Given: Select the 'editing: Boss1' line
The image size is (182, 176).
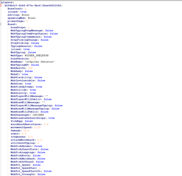Looking at the screenshot, I should pyautogui.click(x=19, y=15).
